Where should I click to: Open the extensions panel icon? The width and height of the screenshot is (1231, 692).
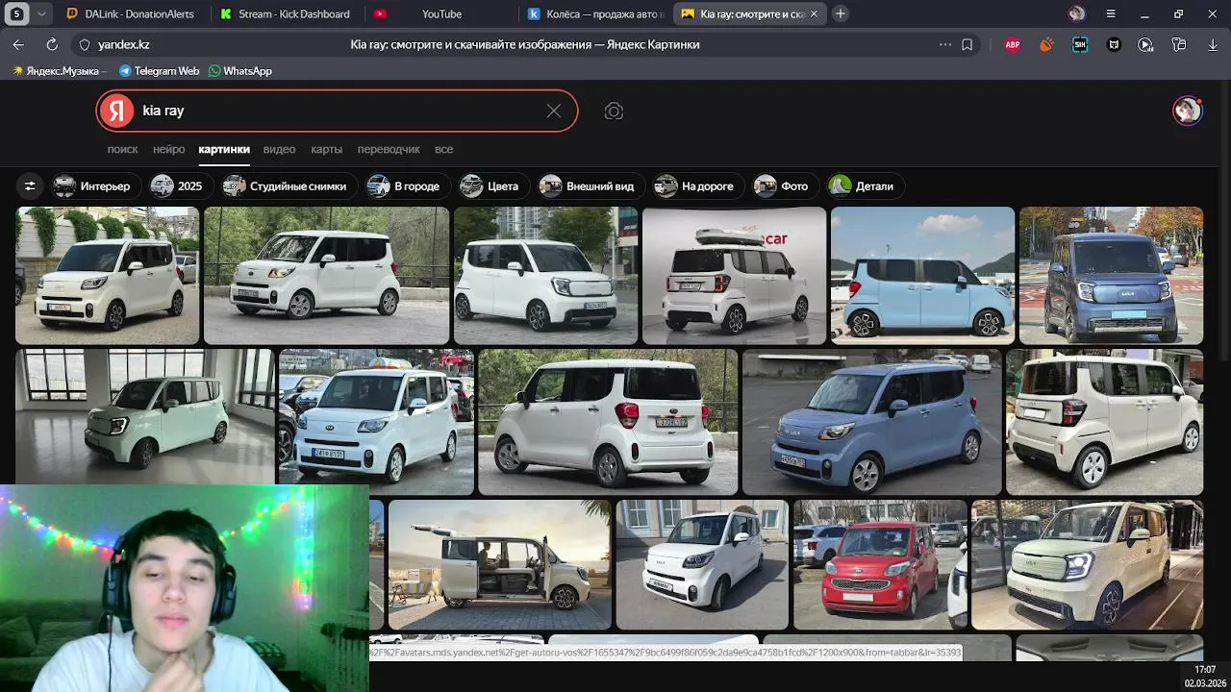[x=1179, y=44]
